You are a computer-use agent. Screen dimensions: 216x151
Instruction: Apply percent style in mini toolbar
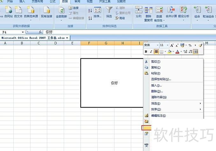(x=190, y=45)
